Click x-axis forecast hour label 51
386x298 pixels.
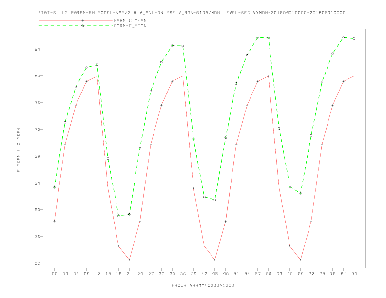click(x=236, y=274)
